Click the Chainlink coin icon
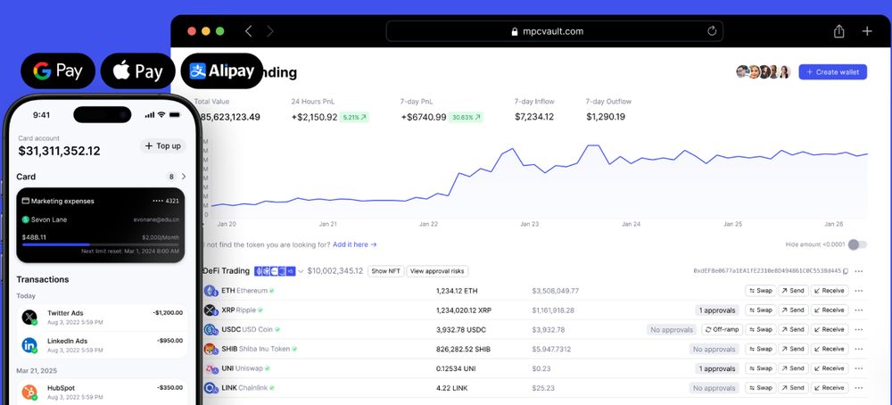The width and height of the screenshot is (892, 405). [211, 388]
